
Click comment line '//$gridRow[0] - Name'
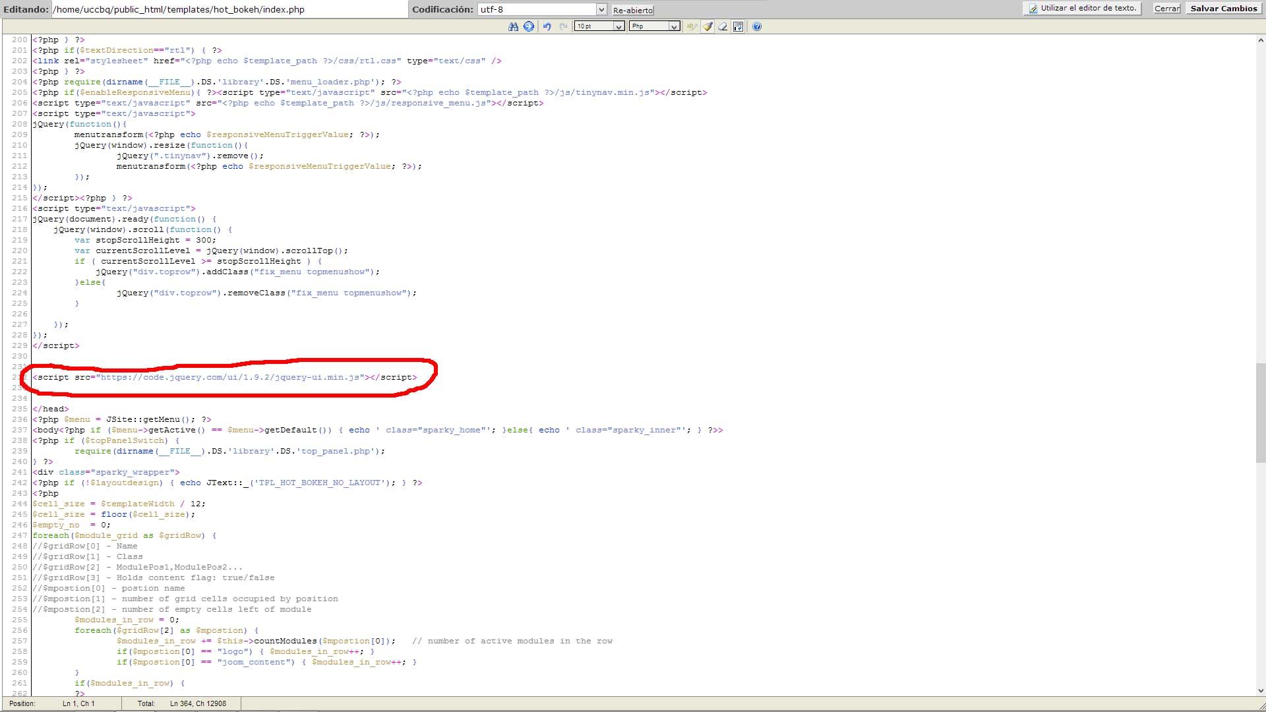pos(85,546)
